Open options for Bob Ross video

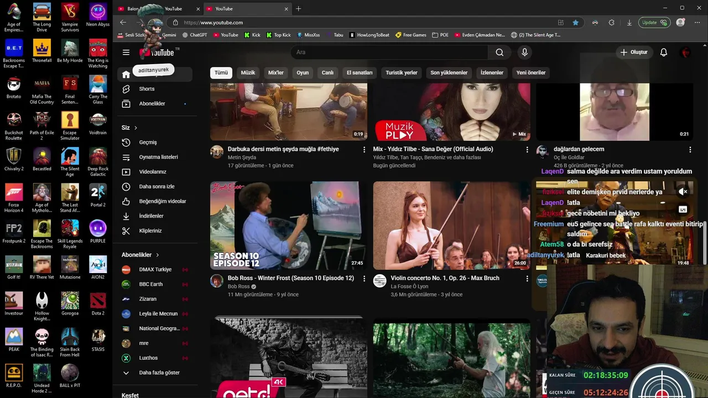(364, 279)
